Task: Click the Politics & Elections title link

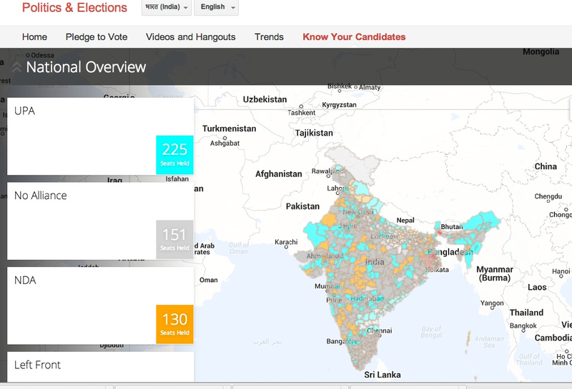Action: tap(74, 9)
